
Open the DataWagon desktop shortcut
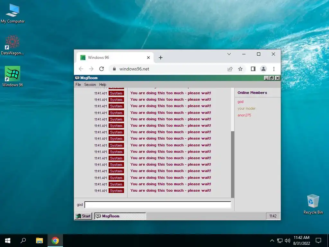[x=13, y=45]
